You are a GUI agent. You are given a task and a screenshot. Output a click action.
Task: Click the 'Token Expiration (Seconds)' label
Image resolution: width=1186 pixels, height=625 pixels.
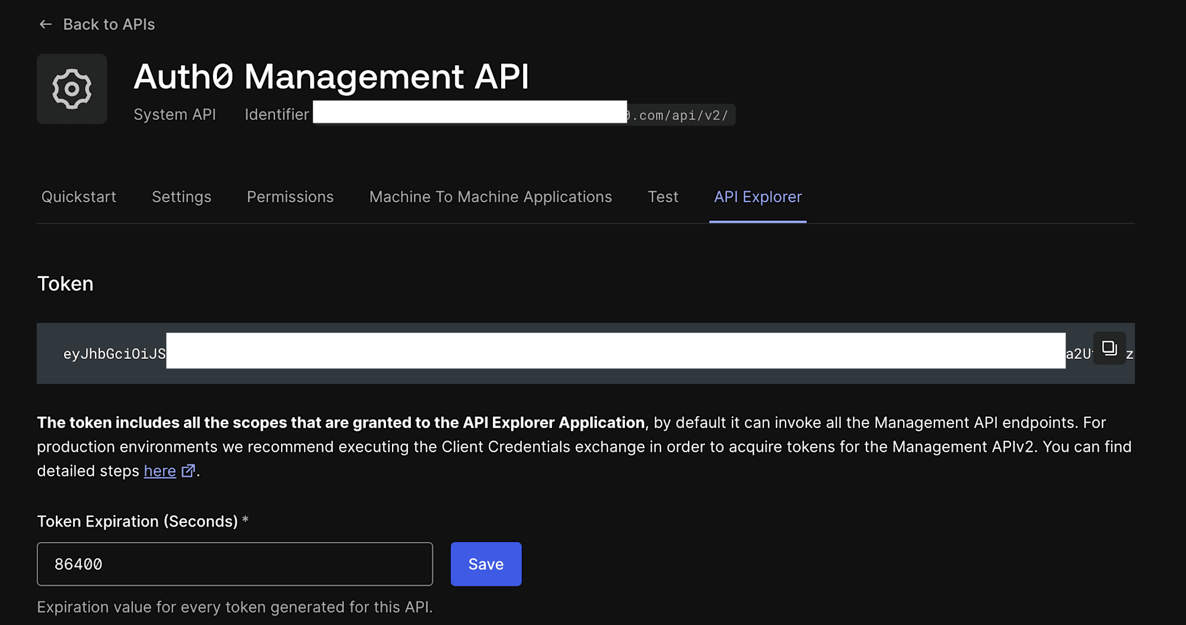[137, 521]
